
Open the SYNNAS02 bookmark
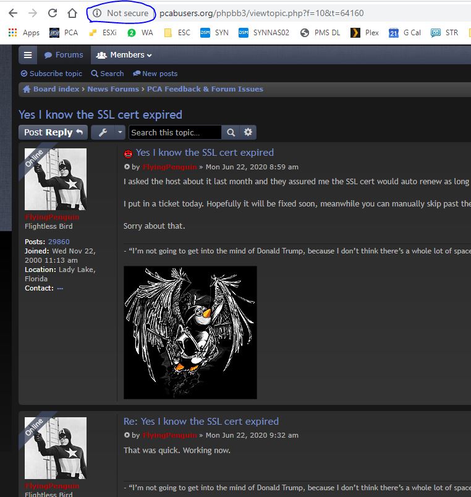264,33
